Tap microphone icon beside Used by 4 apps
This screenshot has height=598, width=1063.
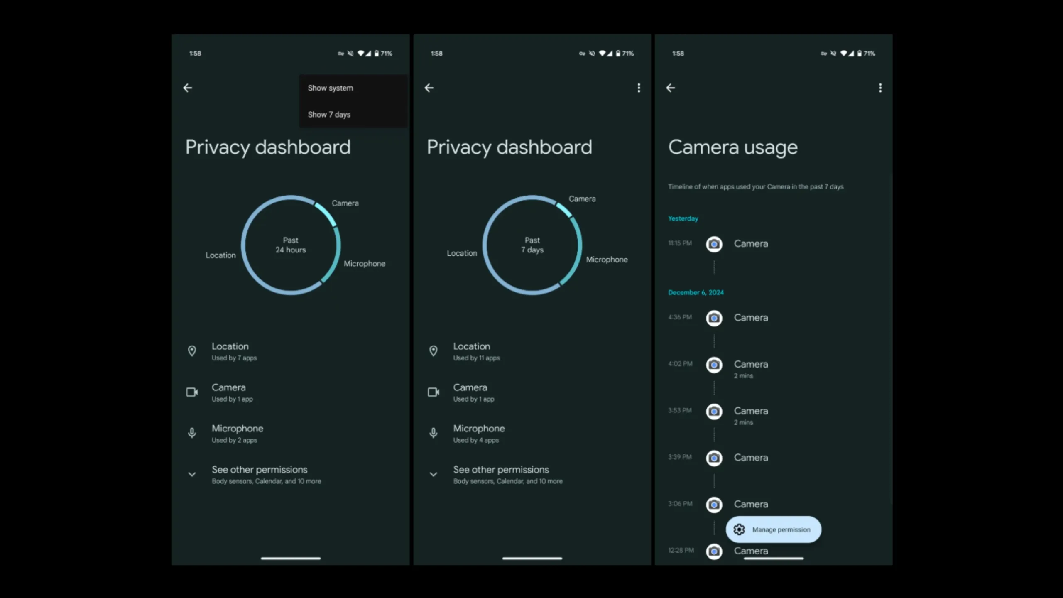point(433,433)
